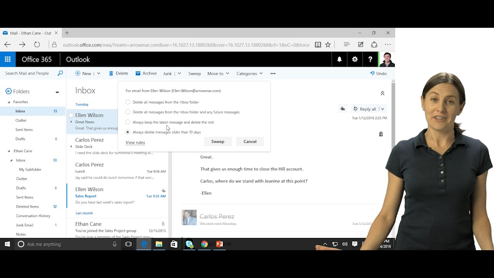Image resolution: width=494 pixels, height=278 pixels.
Task: Select Always delete messages older than 10 days
Action: [x=128, y=132]
